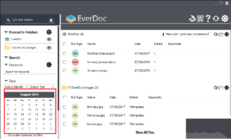This screenshot has width=231, height=139.
Task: Collapse the Search section
Action: point(6,57)
